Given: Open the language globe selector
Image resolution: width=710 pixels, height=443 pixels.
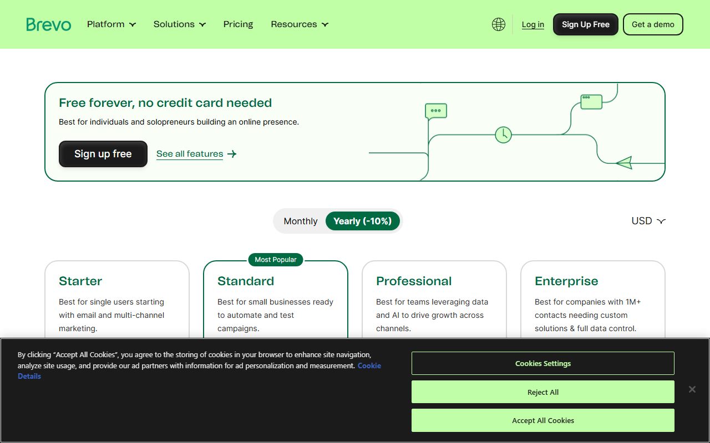Looking at the screenshot, I should (499, 24).
